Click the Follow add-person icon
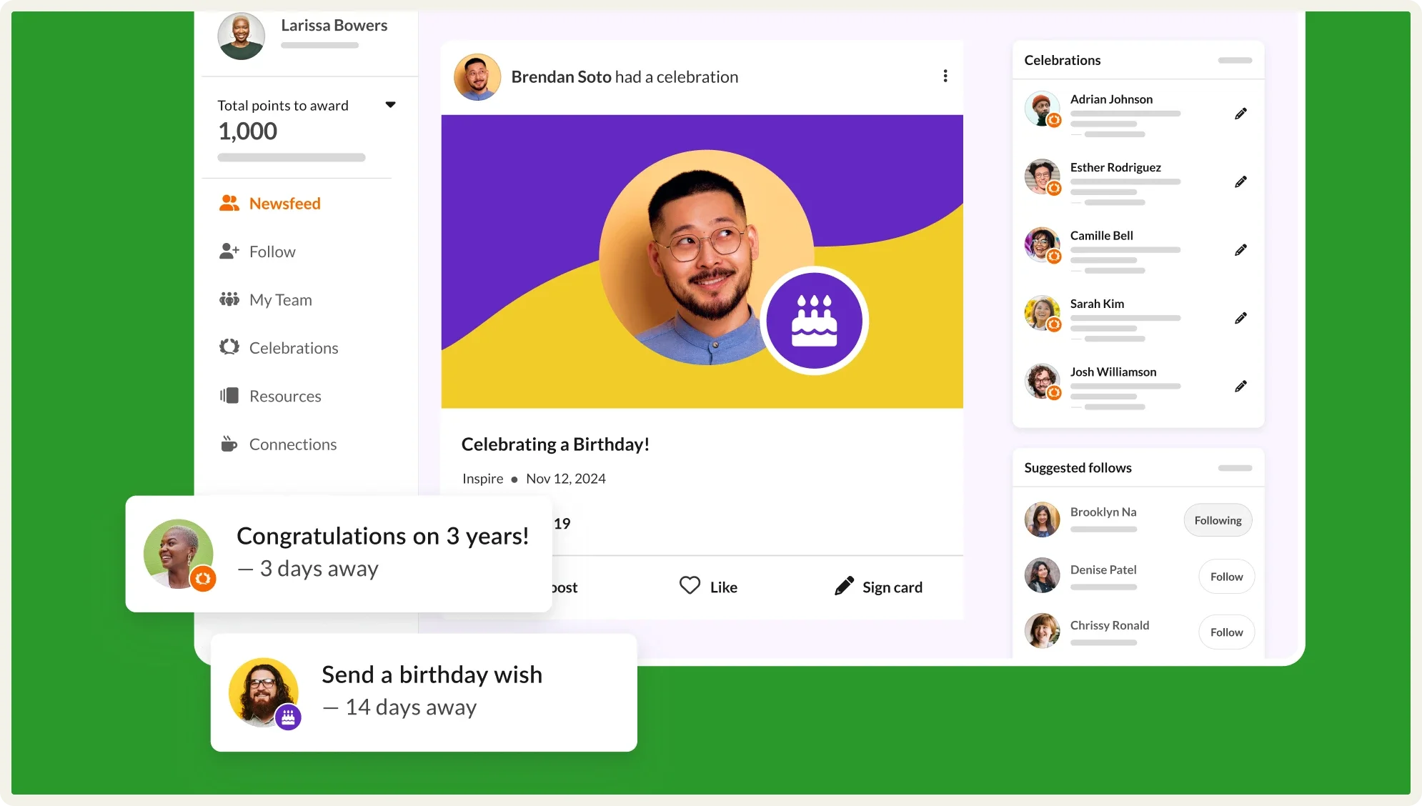This screenshot has height=806, width=1422. [x=229, y=252]
